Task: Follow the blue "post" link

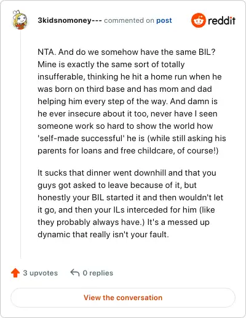Action: click(x=164, y=20)
